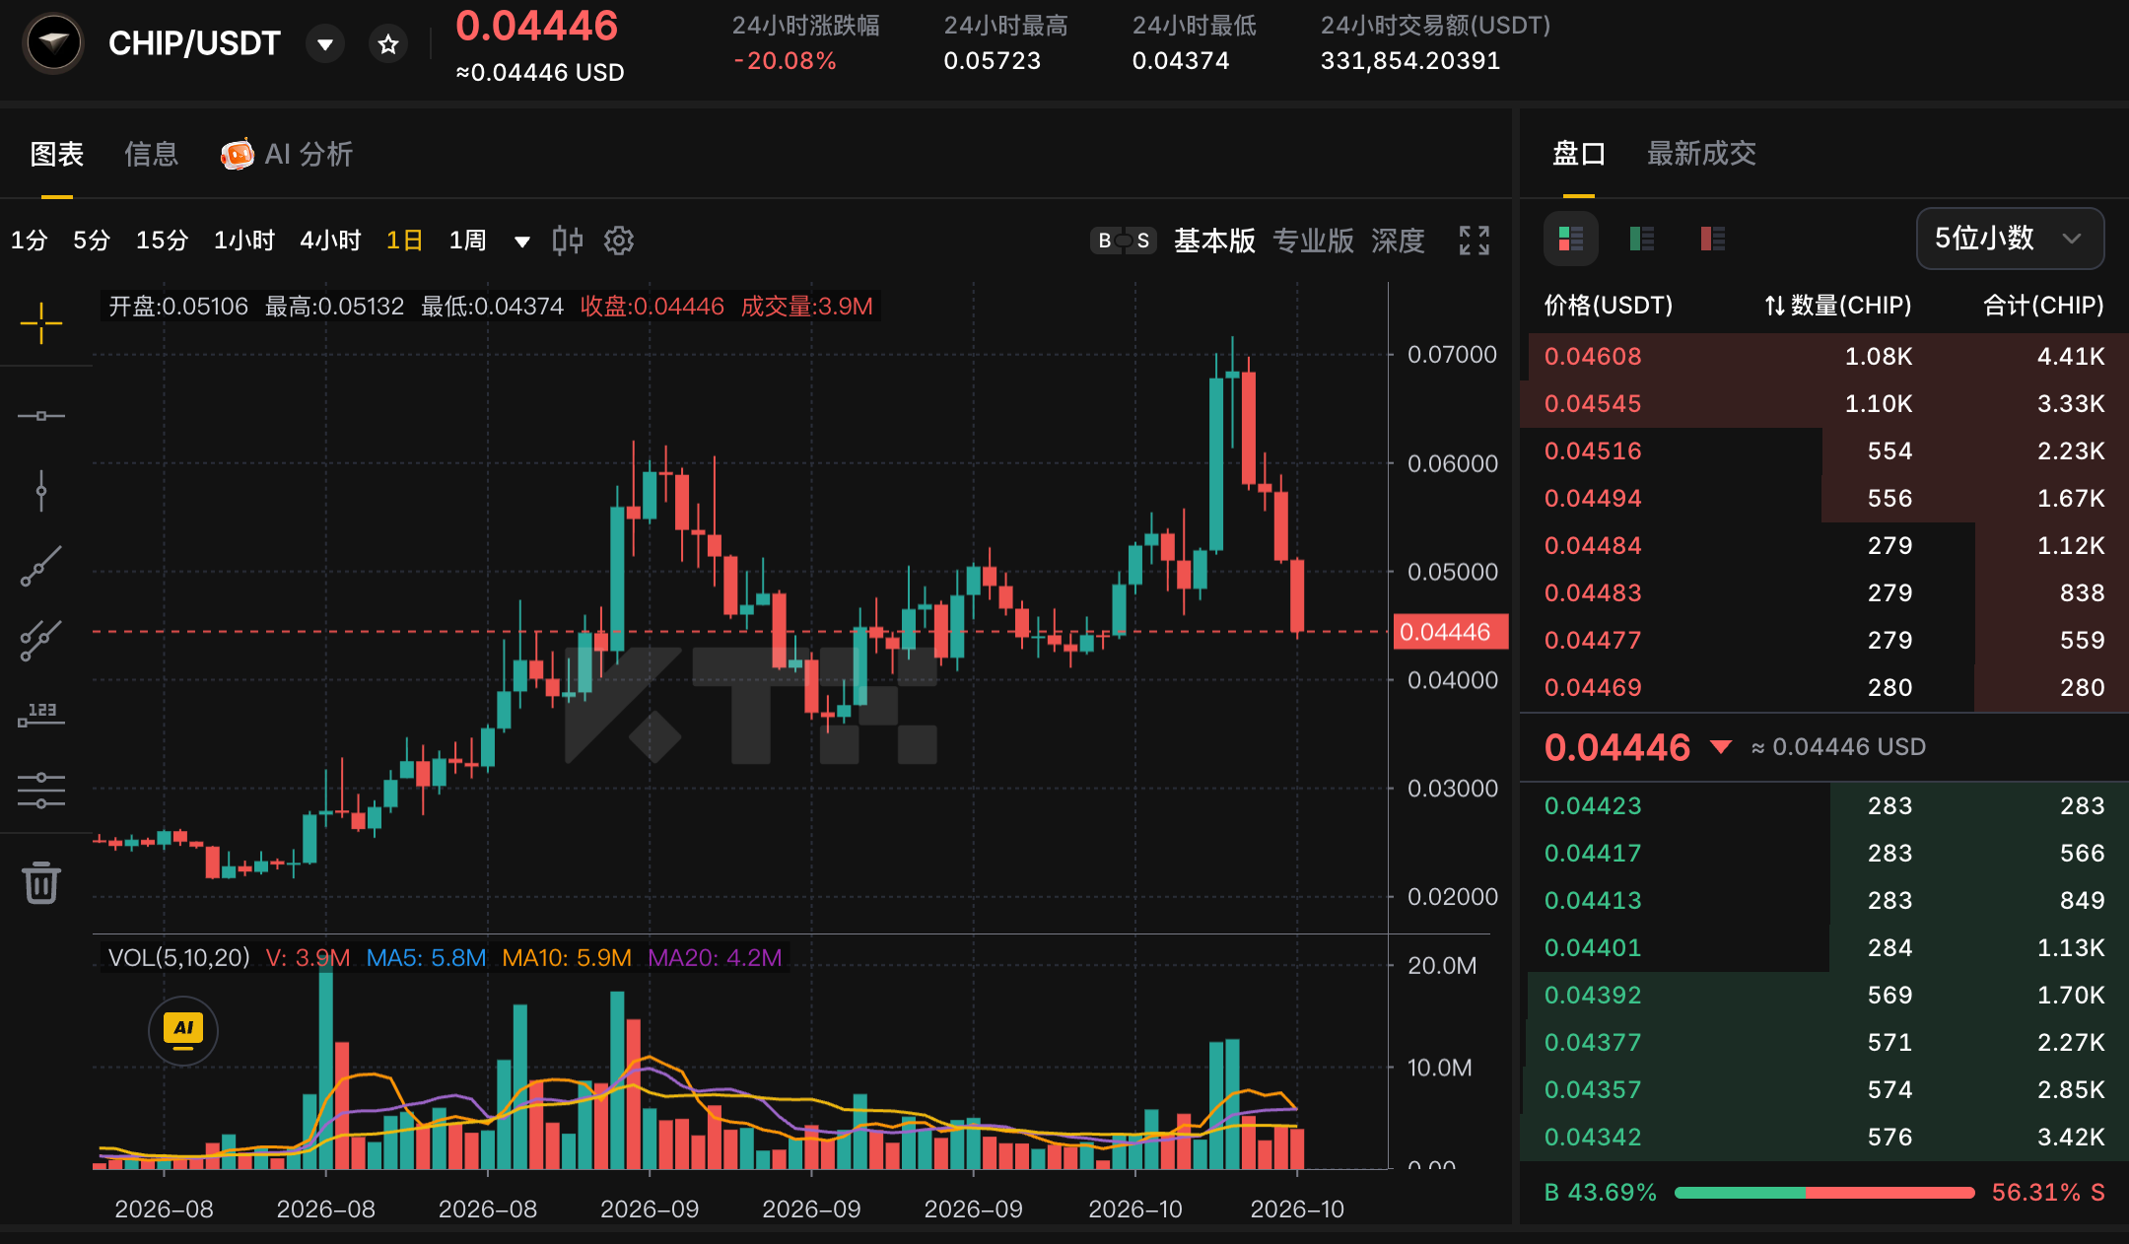Image resolution: width=2129 pixels, height=1244 pixels.
Task: Switch to 基本版 chart mode
Action: click(1214, 241)
